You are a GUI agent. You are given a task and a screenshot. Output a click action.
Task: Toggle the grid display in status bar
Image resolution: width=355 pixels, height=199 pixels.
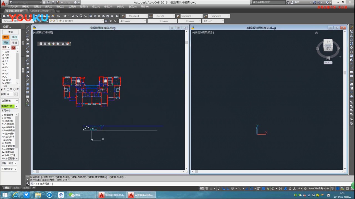tap(206, 188)
